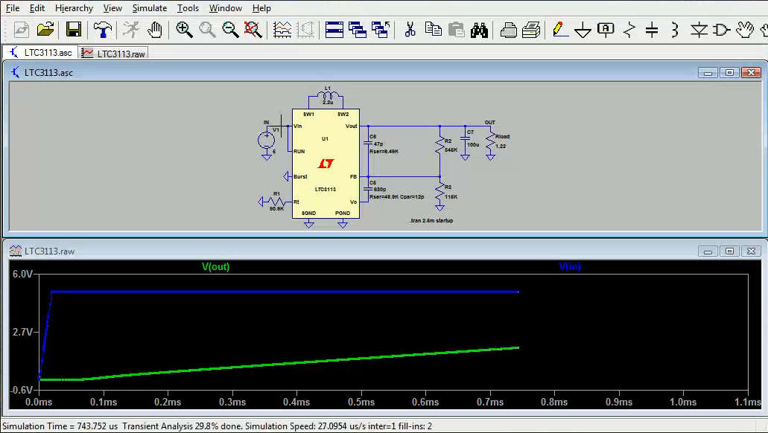Cascade the windows from the toolbar
This screenshot has width=768, height=433.
point(358,30)
